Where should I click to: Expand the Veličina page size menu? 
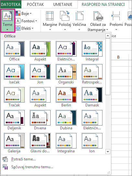click(x=79, y=21)
